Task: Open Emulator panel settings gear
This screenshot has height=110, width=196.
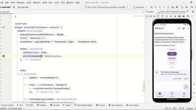Action: pyautogui.click(x=193, y=12)
